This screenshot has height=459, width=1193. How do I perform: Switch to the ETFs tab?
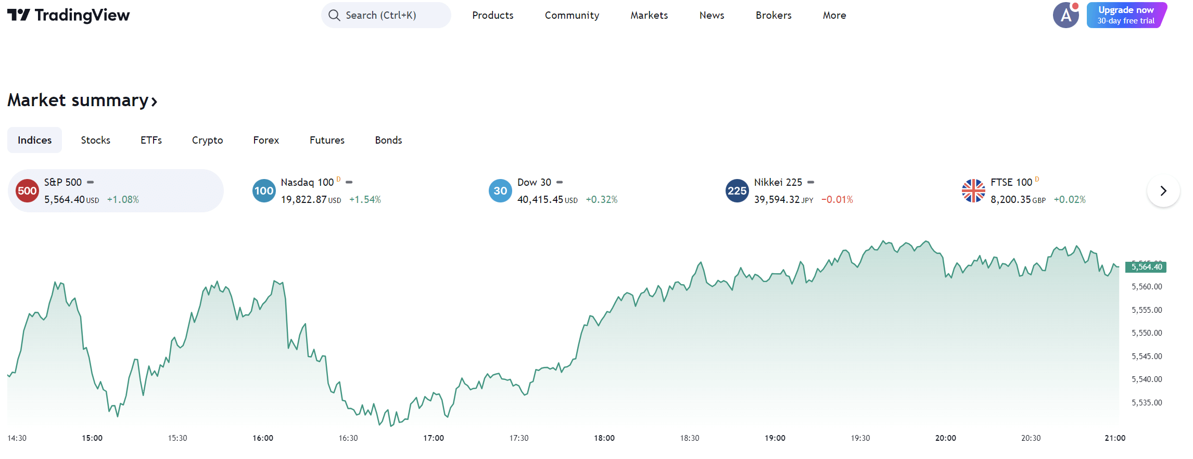151,140
